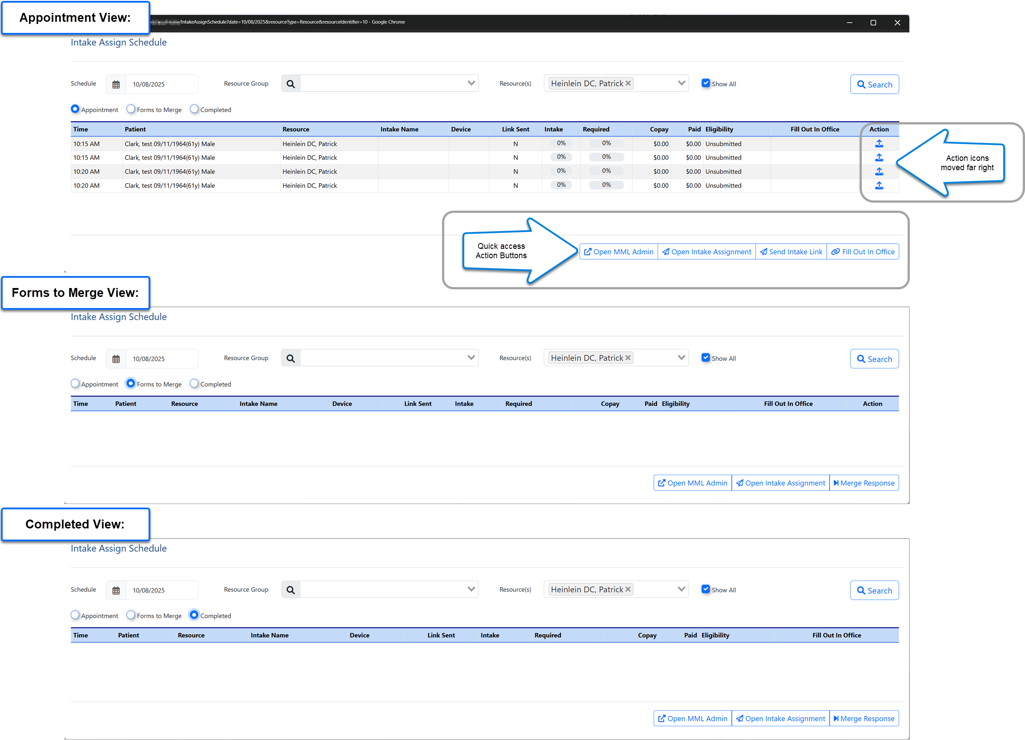This screenshot has width=1025, height=740.
Task: Remove Heinlein DC, Patrick tag in Completed View
Action: tap(628, 589)
